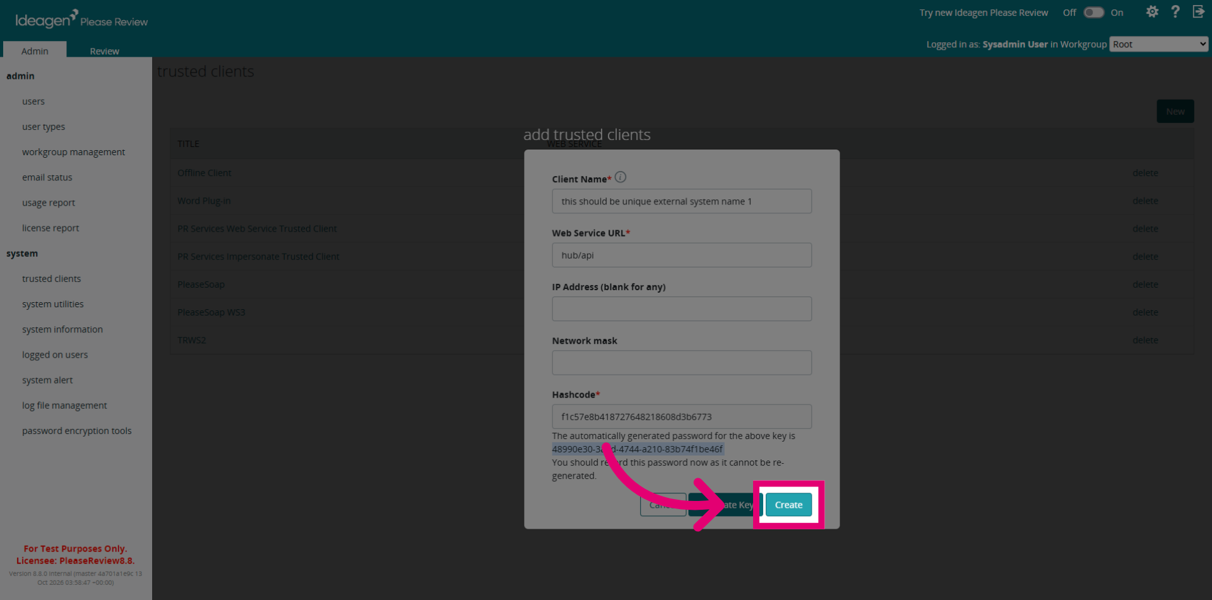Screen dimensions: 1212x600
Task: Open user types in sidebar
Action: (x=44, y=126)
